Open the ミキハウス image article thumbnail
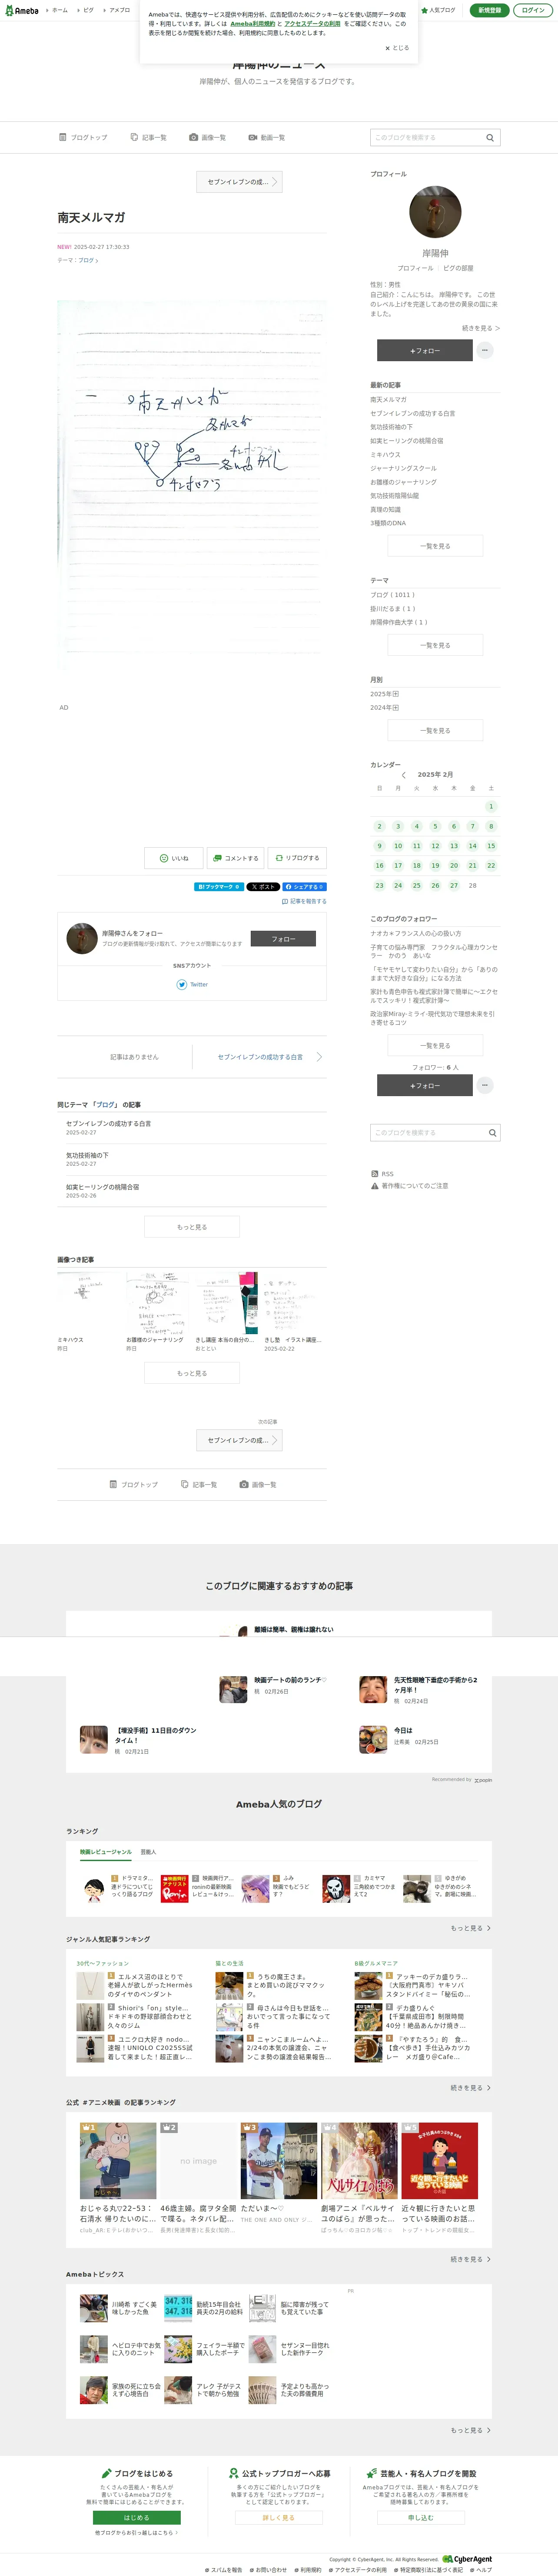The width and height of the screenshot is (558, 2576). (88, 1303)
